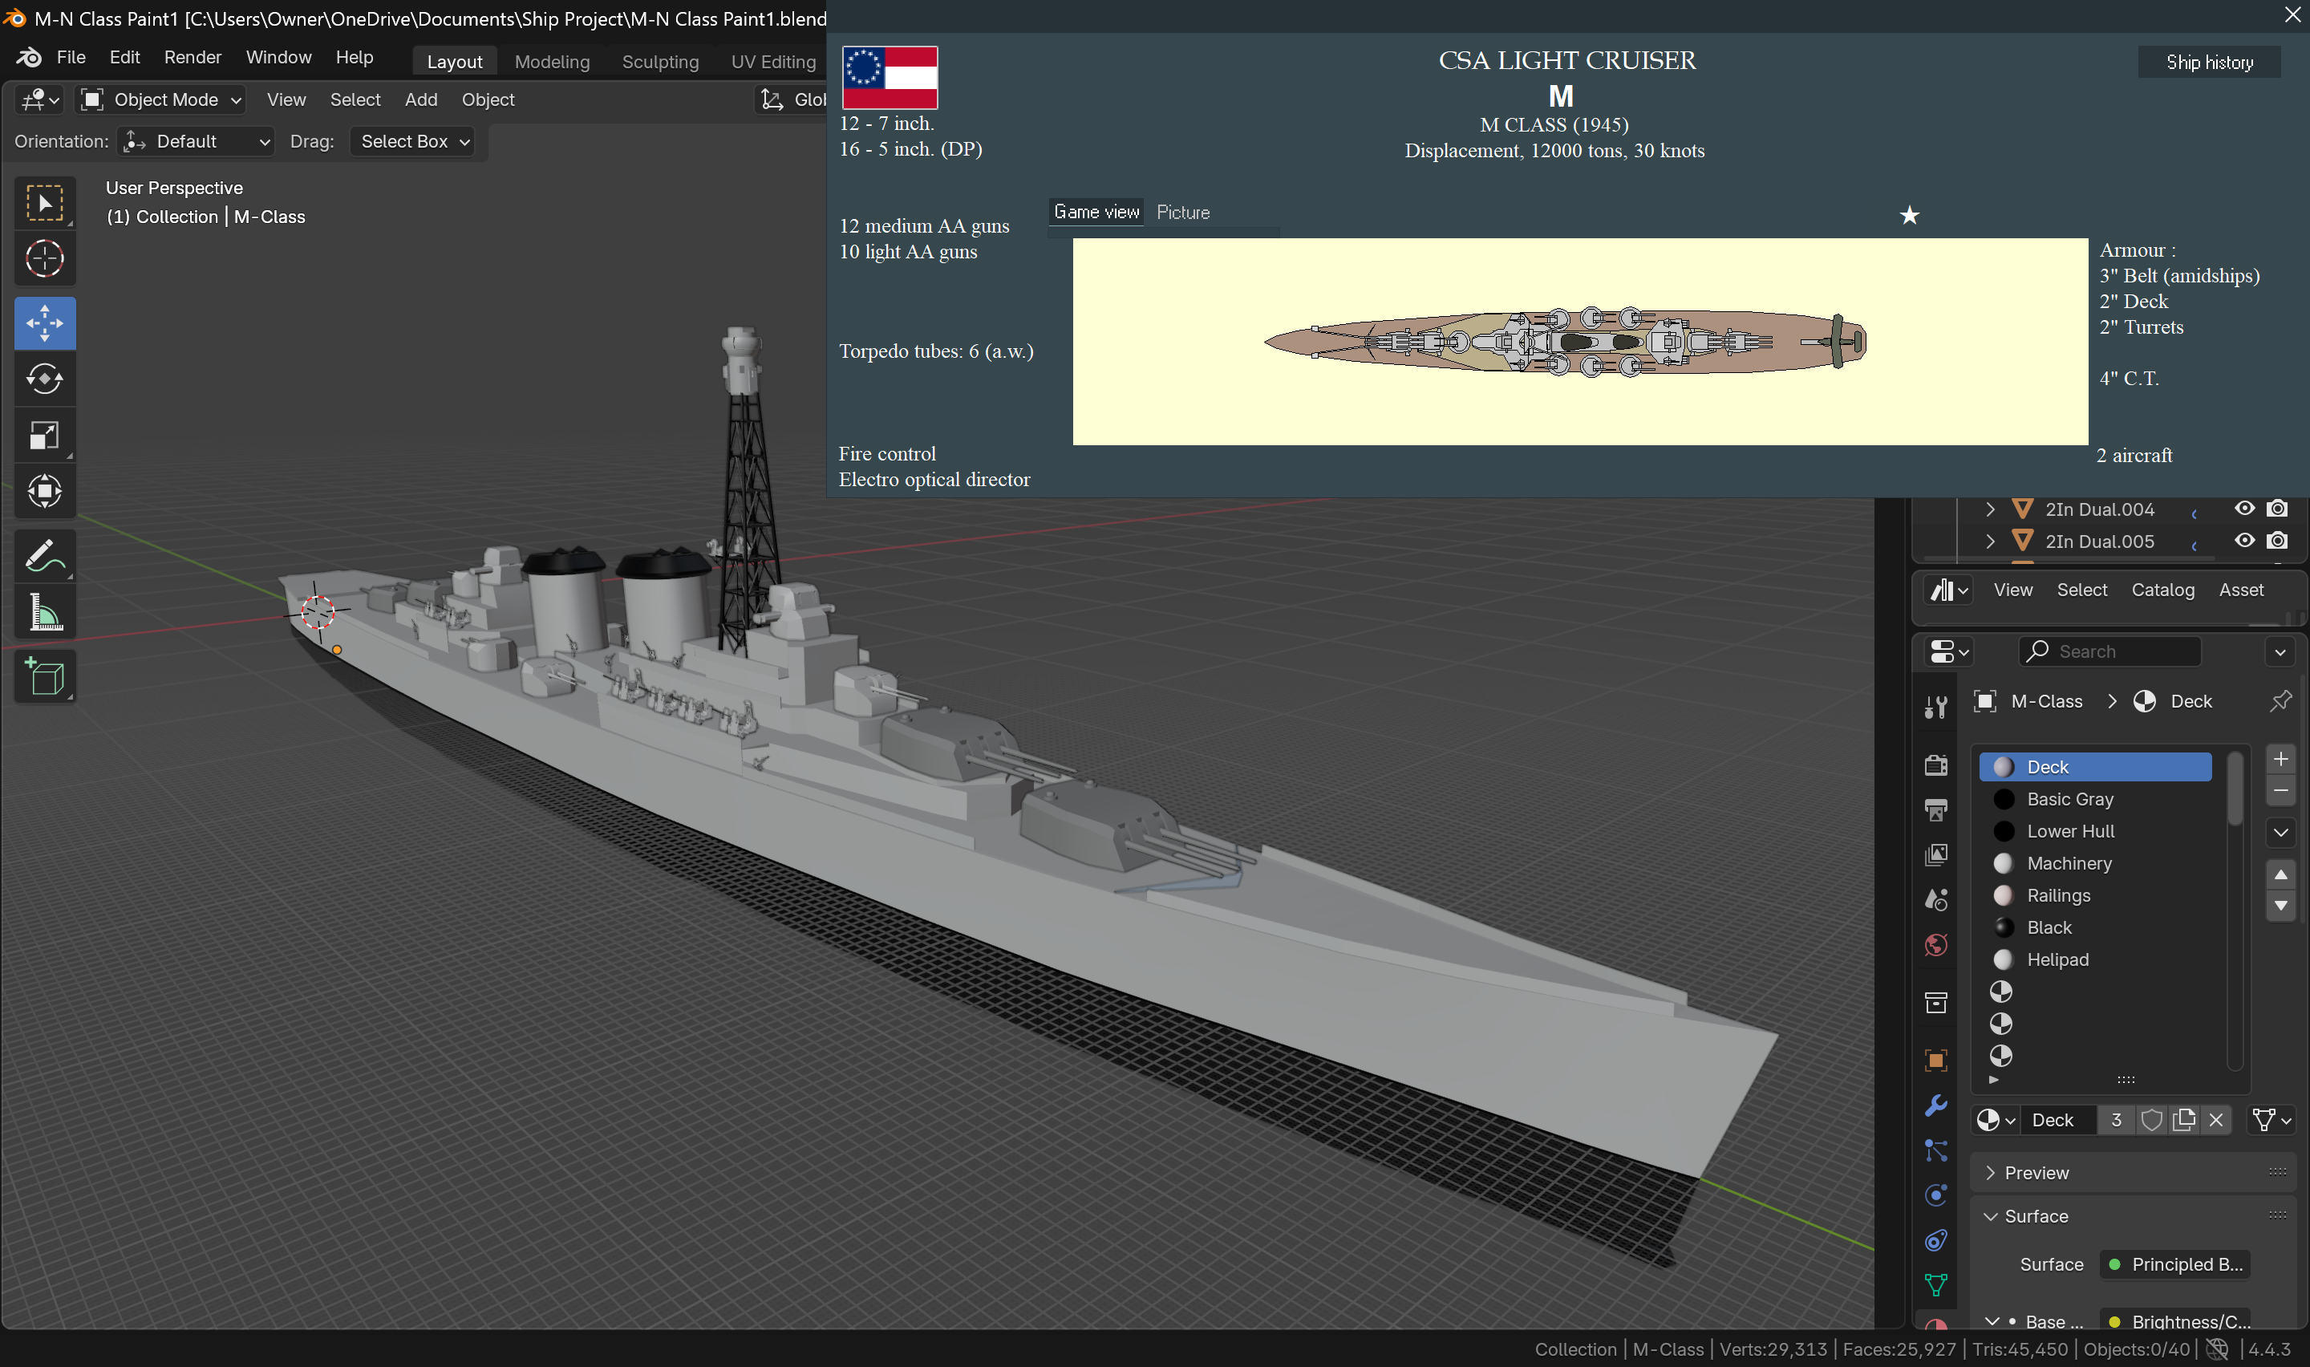Select the Lower Hull material slot
The width and height of the screenshot is (2310, 1367).
pos(2069,831)
